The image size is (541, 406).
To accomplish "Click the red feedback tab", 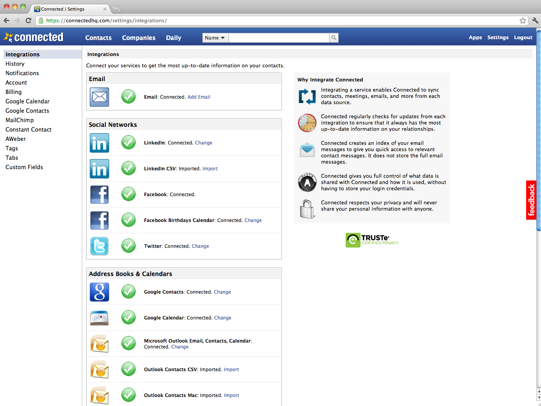I will click(531, 200).
